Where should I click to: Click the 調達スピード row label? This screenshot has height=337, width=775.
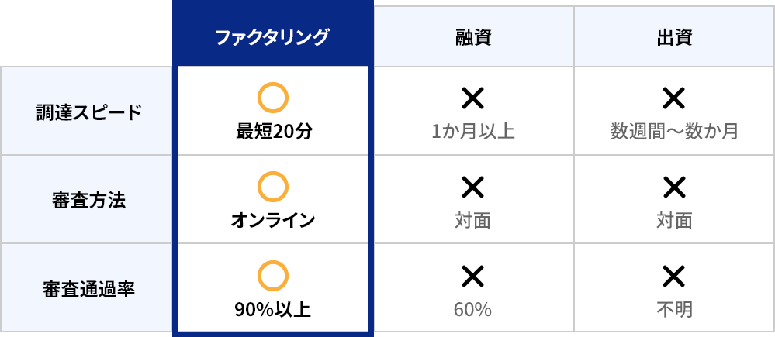[91, 112]
